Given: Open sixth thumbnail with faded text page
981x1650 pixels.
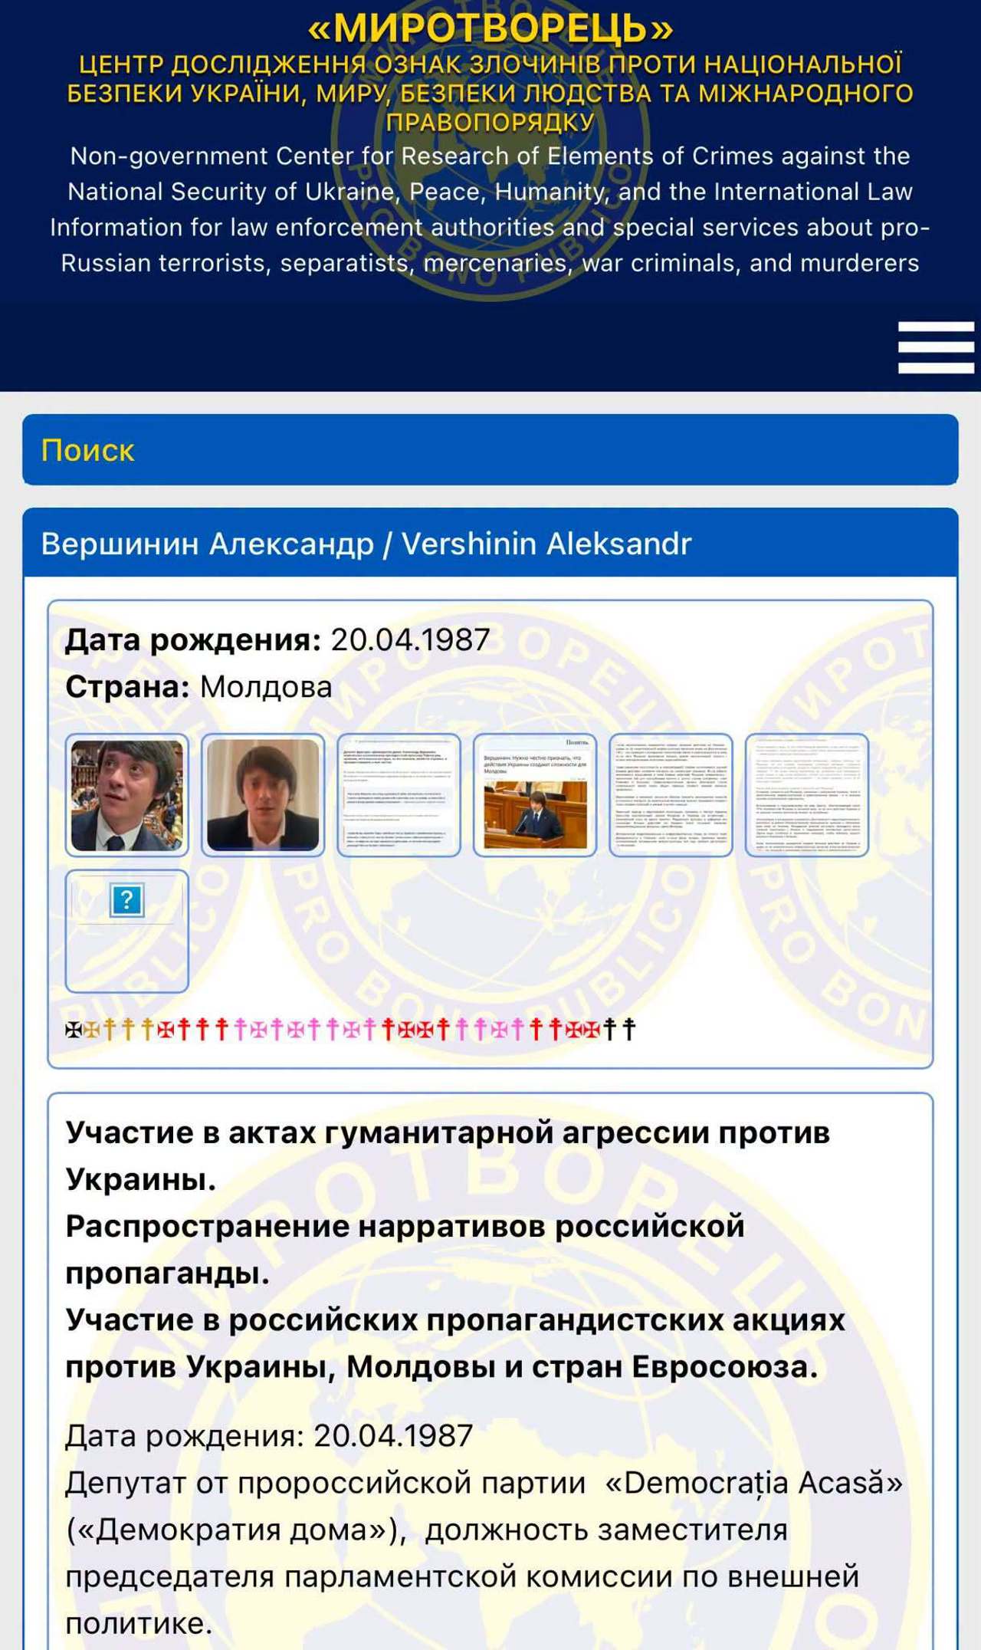Looking at the screenshot, I should 807,795.
